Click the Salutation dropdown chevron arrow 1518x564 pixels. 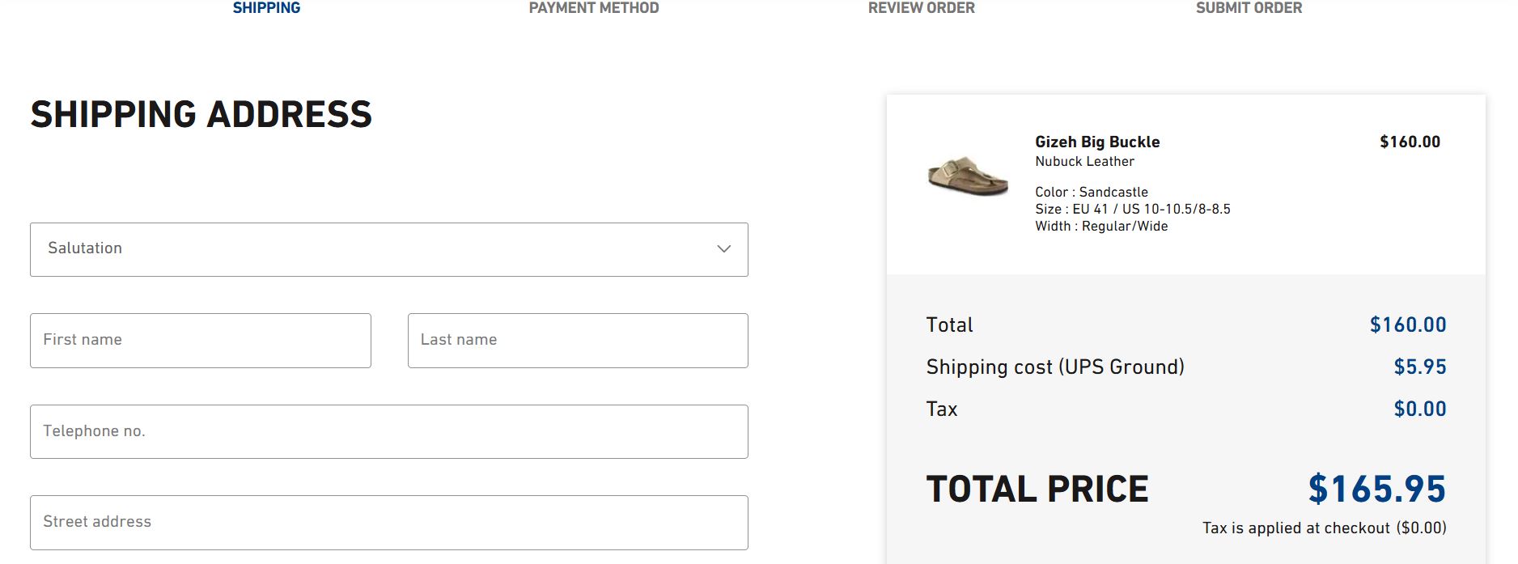tap(723, 249)
